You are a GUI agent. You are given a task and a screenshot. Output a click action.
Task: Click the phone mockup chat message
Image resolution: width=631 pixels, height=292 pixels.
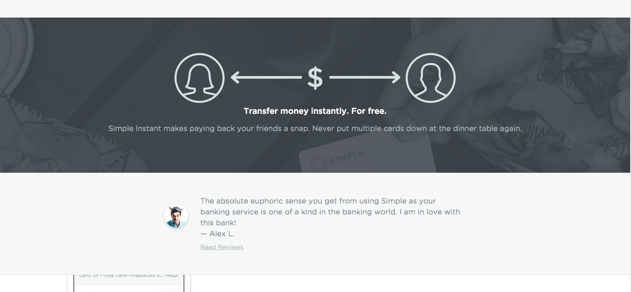coord(129,276)
